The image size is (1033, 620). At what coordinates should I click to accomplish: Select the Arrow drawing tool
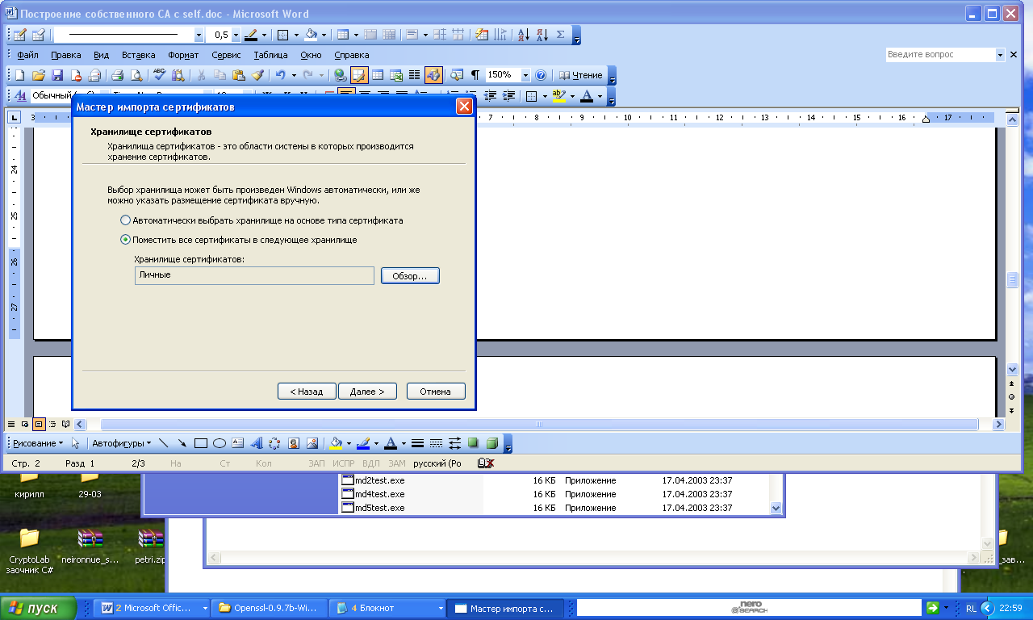182,443
